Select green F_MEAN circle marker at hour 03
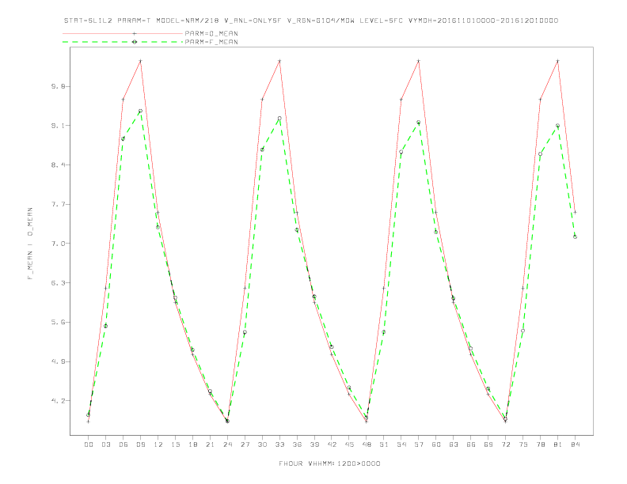This screenshot has height=484, width=627. (x=105, y=326)
